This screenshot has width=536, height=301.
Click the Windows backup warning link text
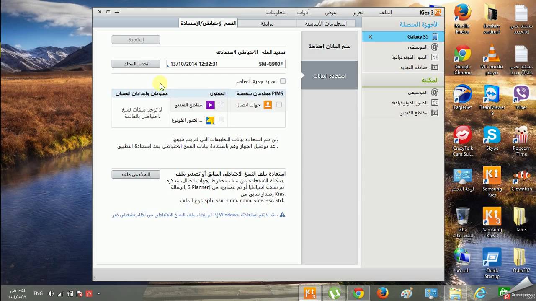pos(195,215)
